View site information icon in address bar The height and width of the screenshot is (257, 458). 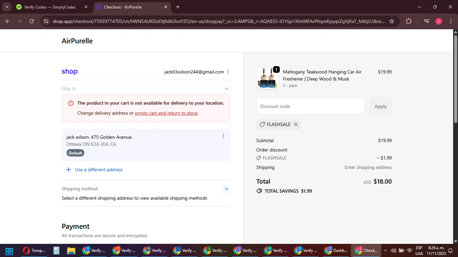click(46, 21)
